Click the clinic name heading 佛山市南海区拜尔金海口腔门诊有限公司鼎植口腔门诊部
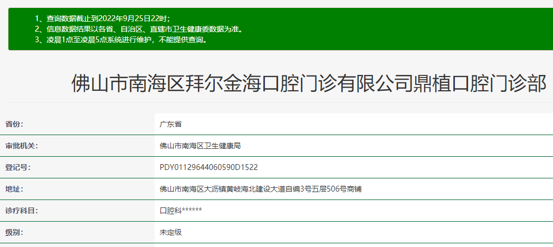Image resolution: width=553 pixels, height=247 pixels. (x=309, y=83)
